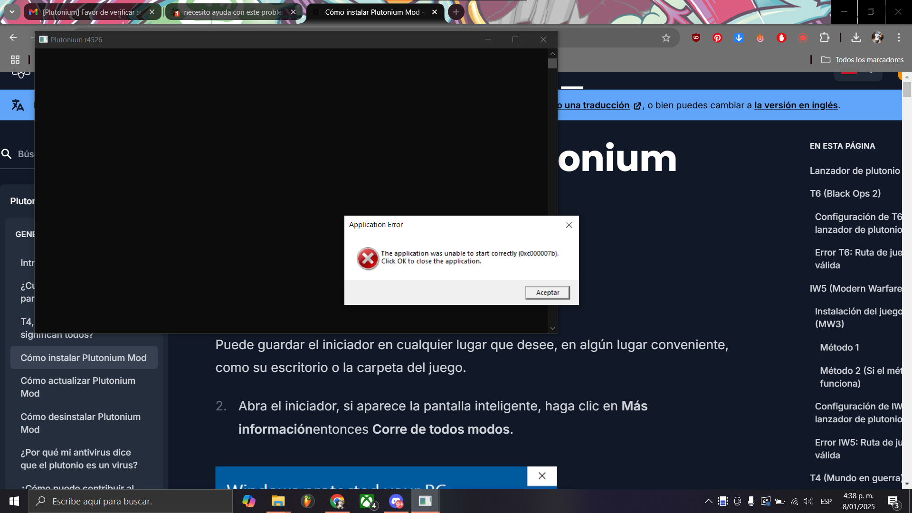Expand the tab search dropdown arrow
Image resolution: width=912 pixels, height=513 pixels.
point(12,12)
